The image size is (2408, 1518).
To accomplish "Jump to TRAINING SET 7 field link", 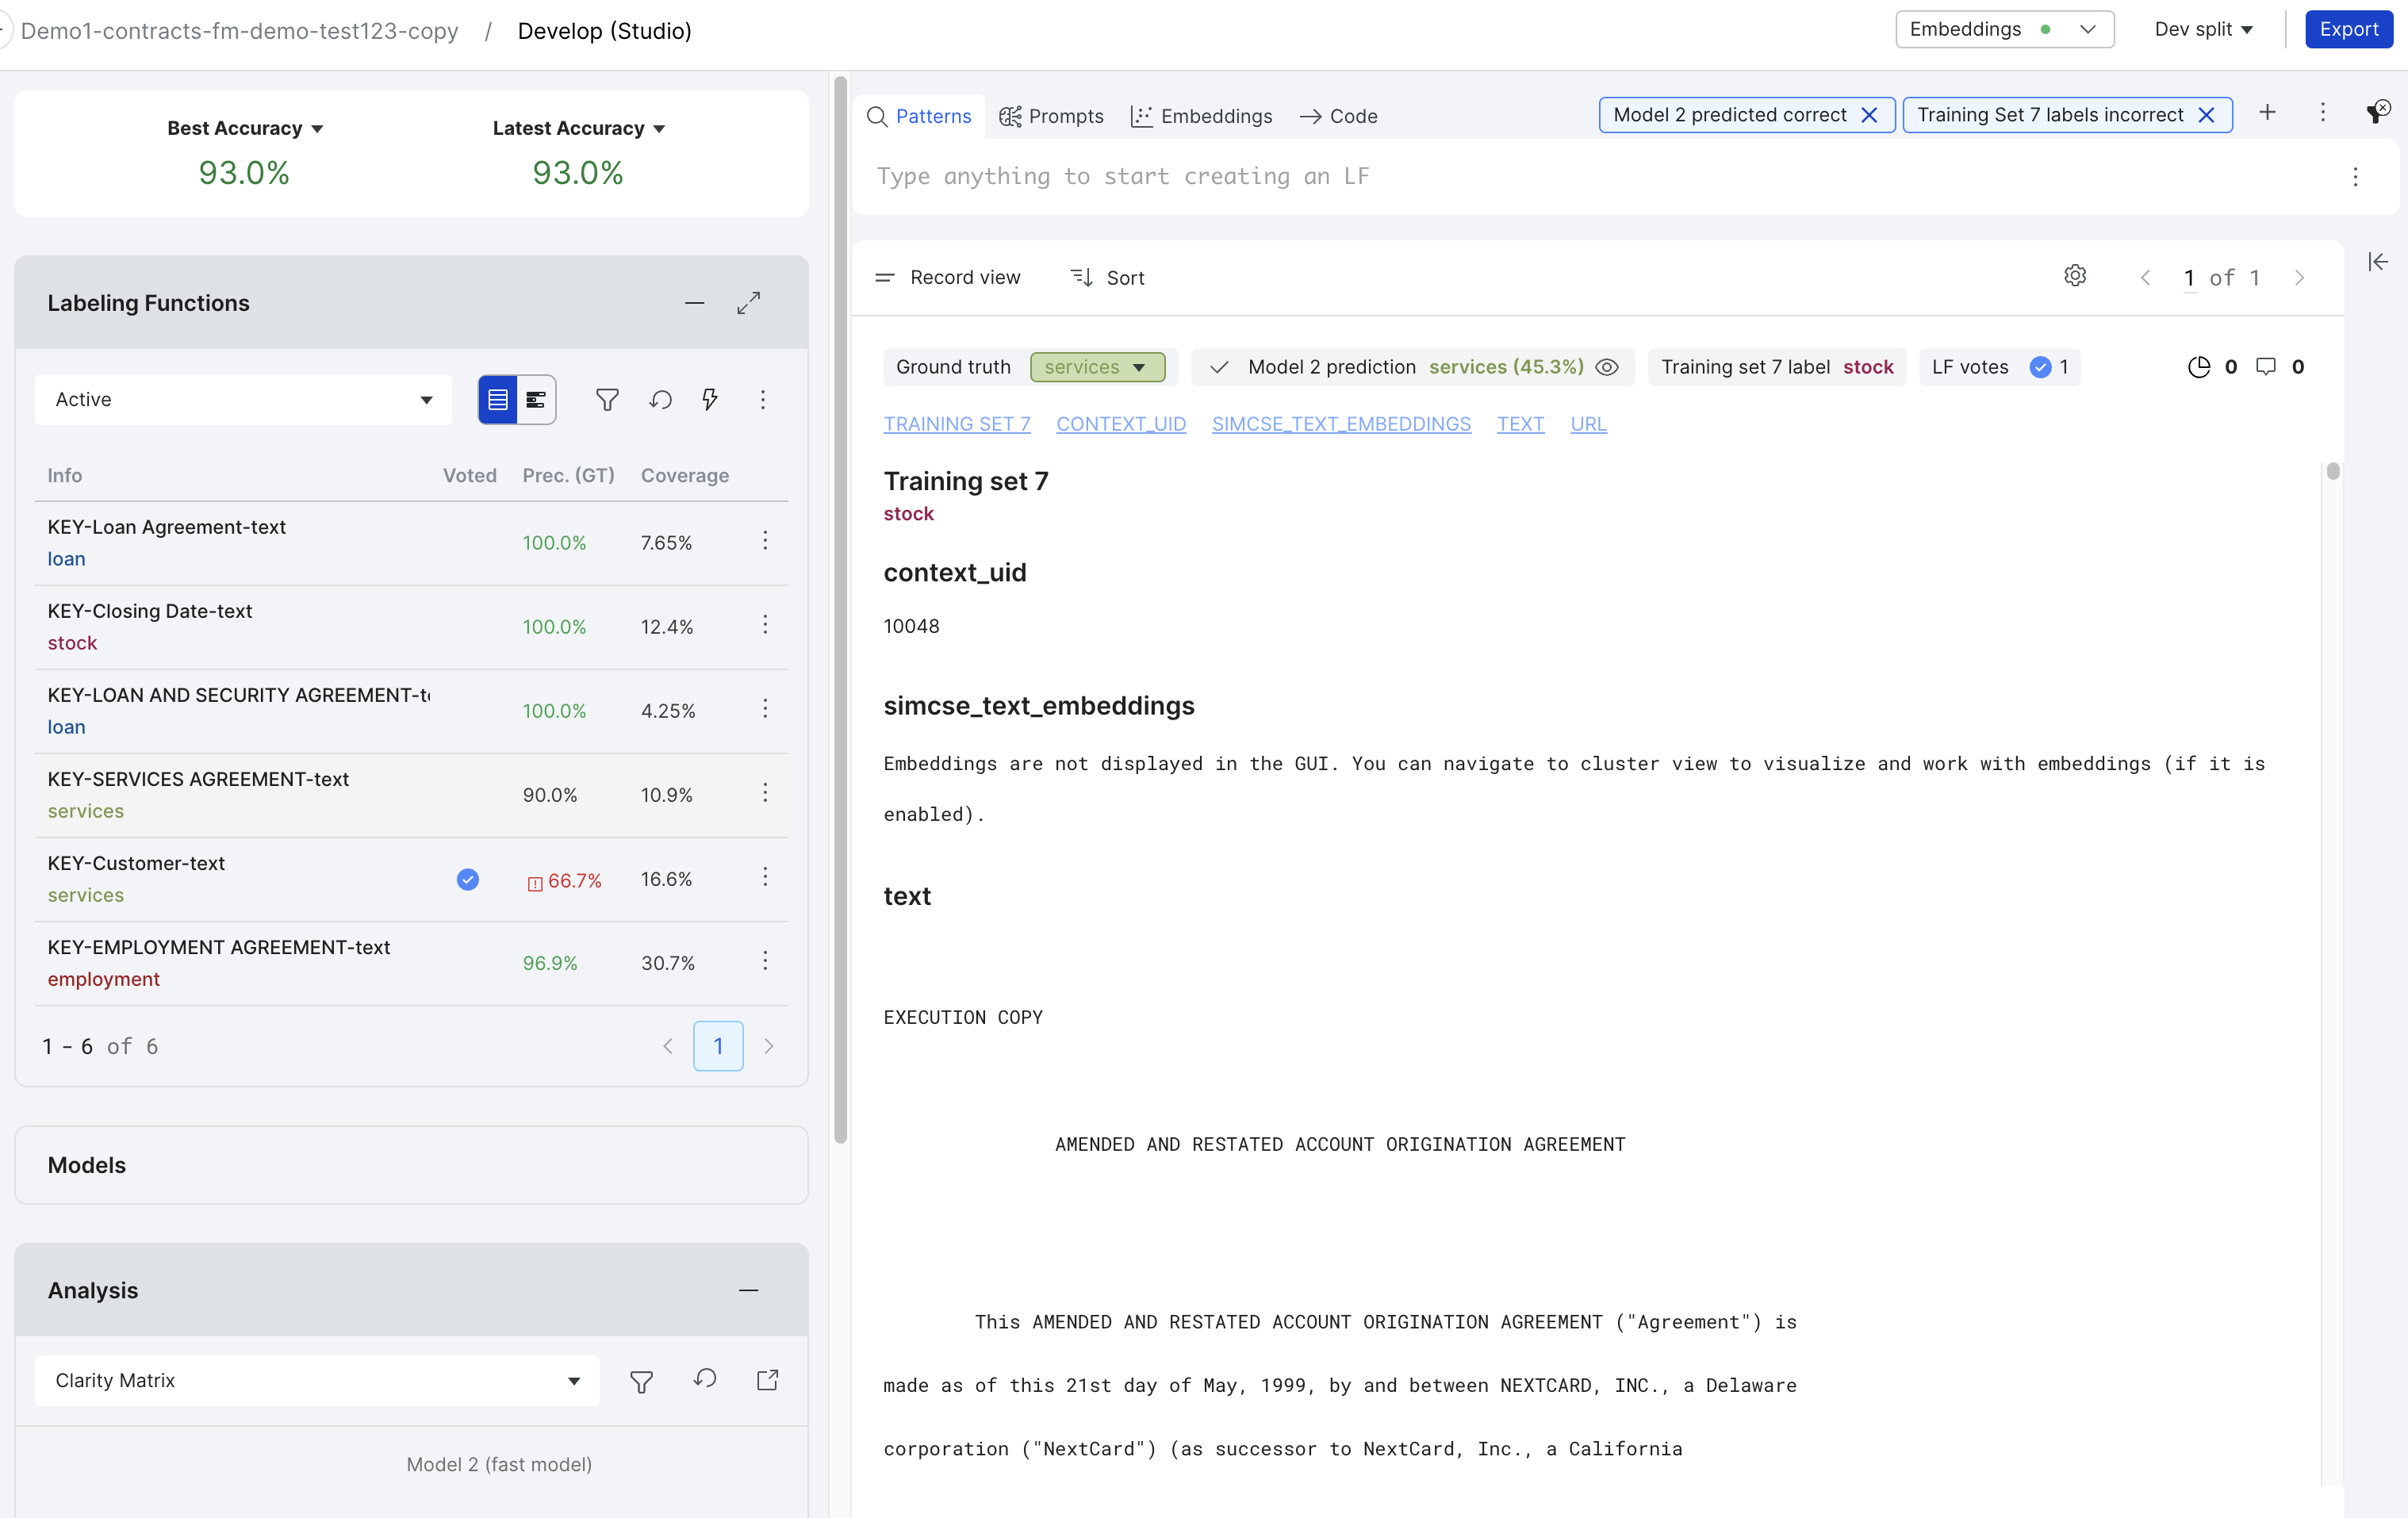I will pos(957,424).
